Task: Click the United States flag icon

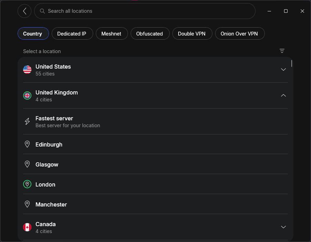Action: point(27,70)
